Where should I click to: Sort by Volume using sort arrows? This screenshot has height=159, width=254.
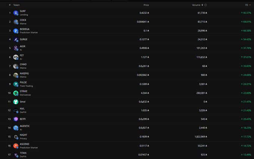pyautogui.click(x=202, y=5)
